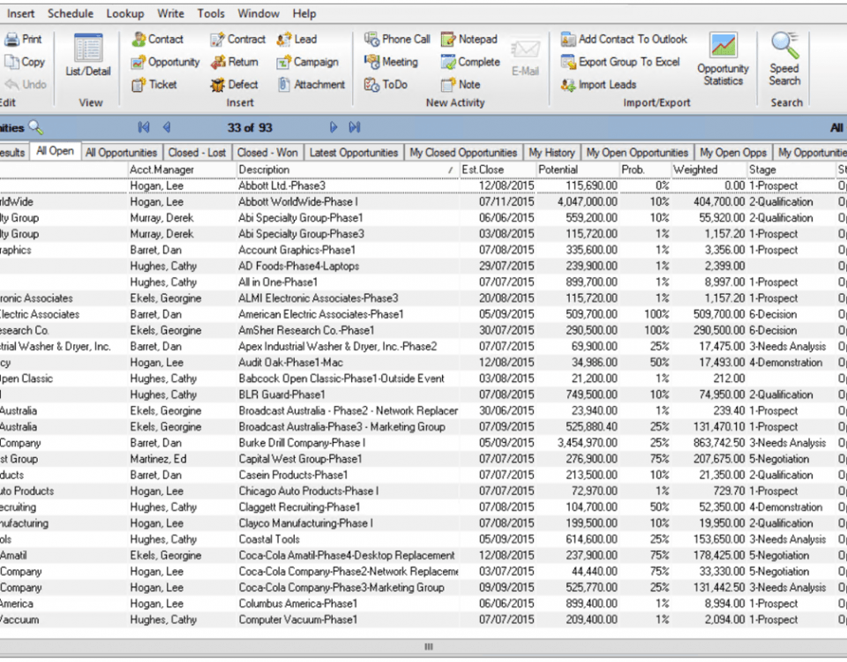
Task: Sort by the Description column header
Action: pos(348,169)
